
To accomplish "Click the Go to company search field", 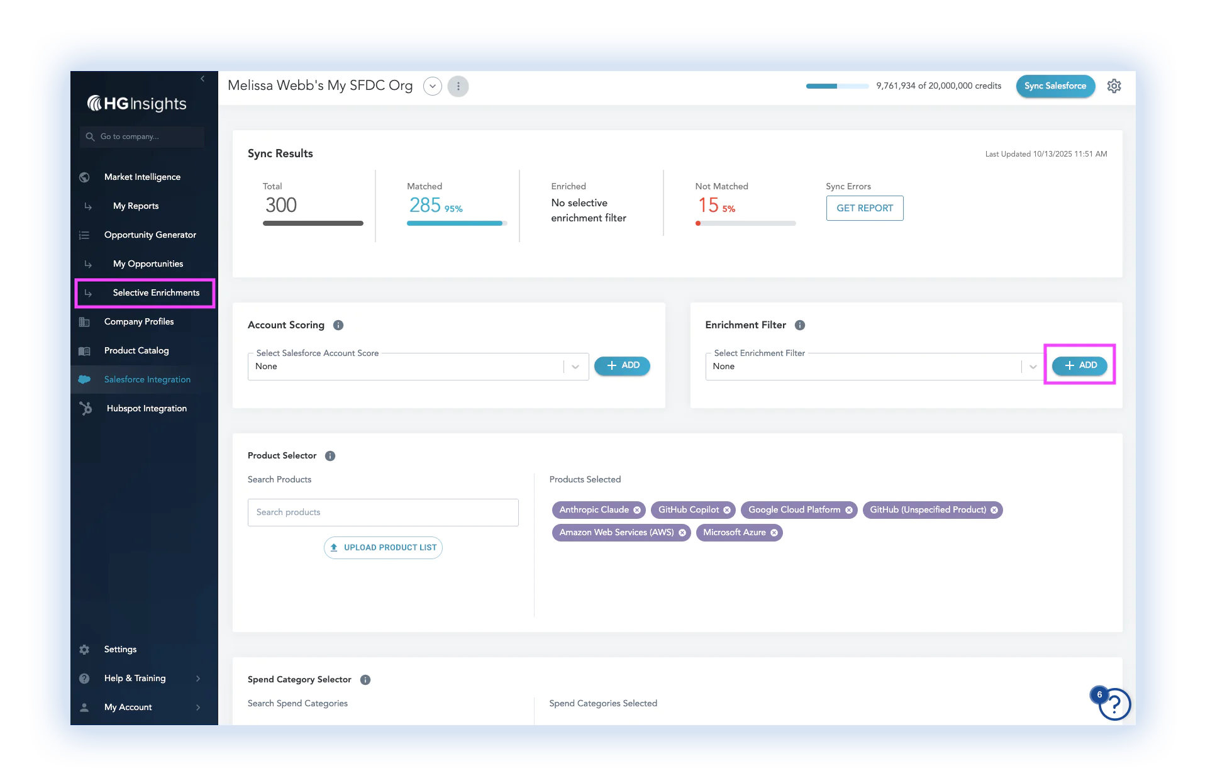I will [142, 136].
